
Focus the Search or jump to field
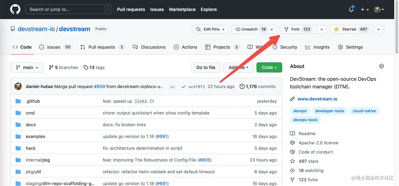tap(69, 9)
